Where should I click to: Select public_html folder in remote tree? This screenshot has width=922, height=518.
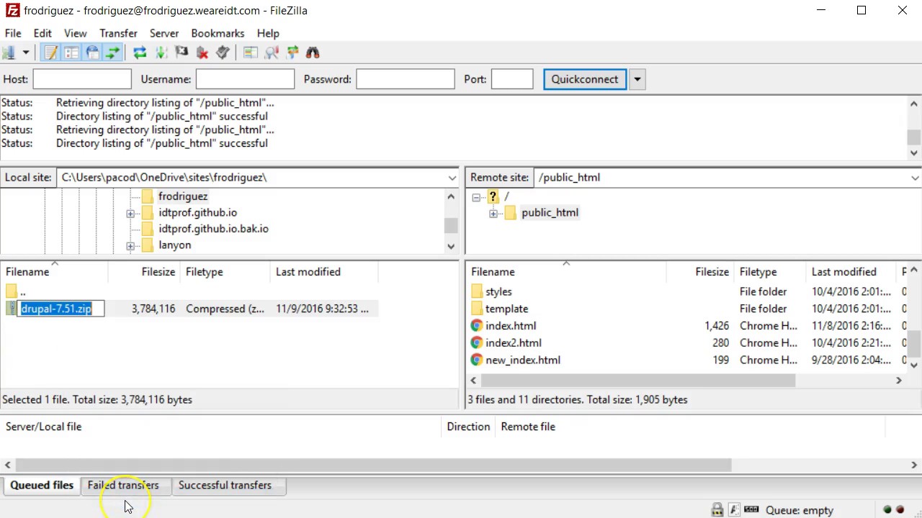click(550, 213)
